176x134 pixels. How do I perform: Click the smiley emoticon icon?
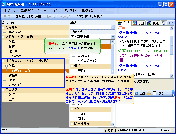point(149,93)
